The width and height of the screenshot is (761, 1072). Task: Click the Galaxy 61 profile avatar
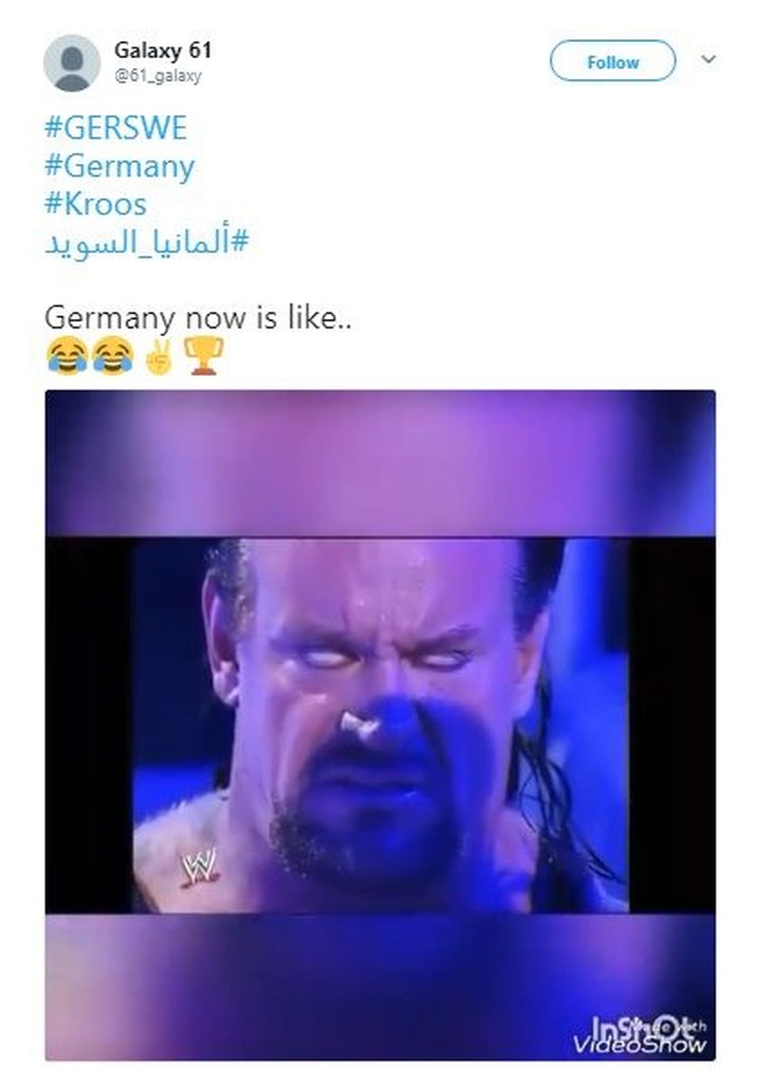[x=71, y=63]
